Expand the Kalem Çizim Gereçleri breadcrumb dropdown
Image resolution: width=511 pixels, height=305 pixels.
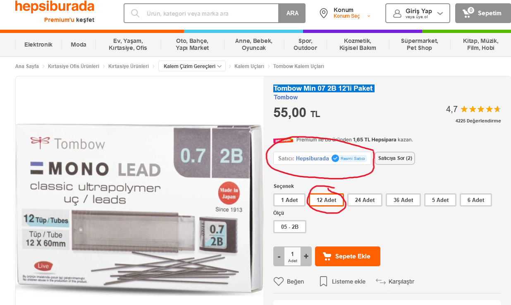tap(192, 66)
